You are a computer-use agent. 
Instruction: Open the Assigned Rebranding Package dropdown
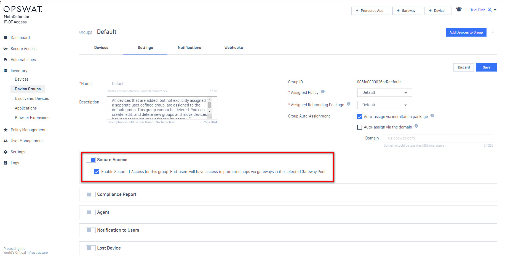[x=384, y=105]
